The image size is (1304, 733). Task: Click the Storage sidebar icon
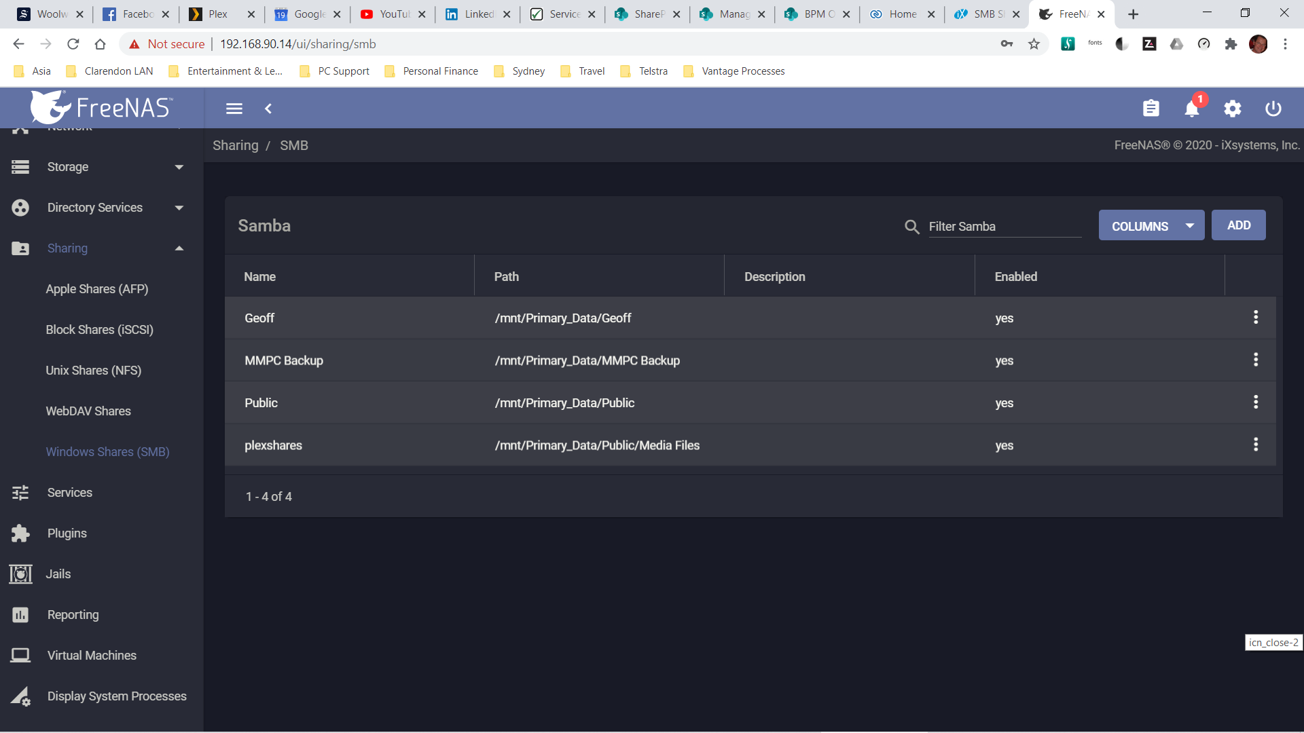20,167
